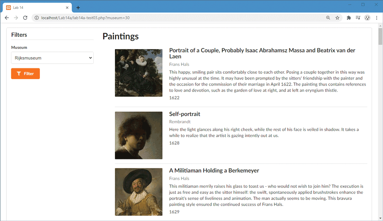383x221 pixels.
Task: Bookmark this page with the star icon
Action: 338,18
